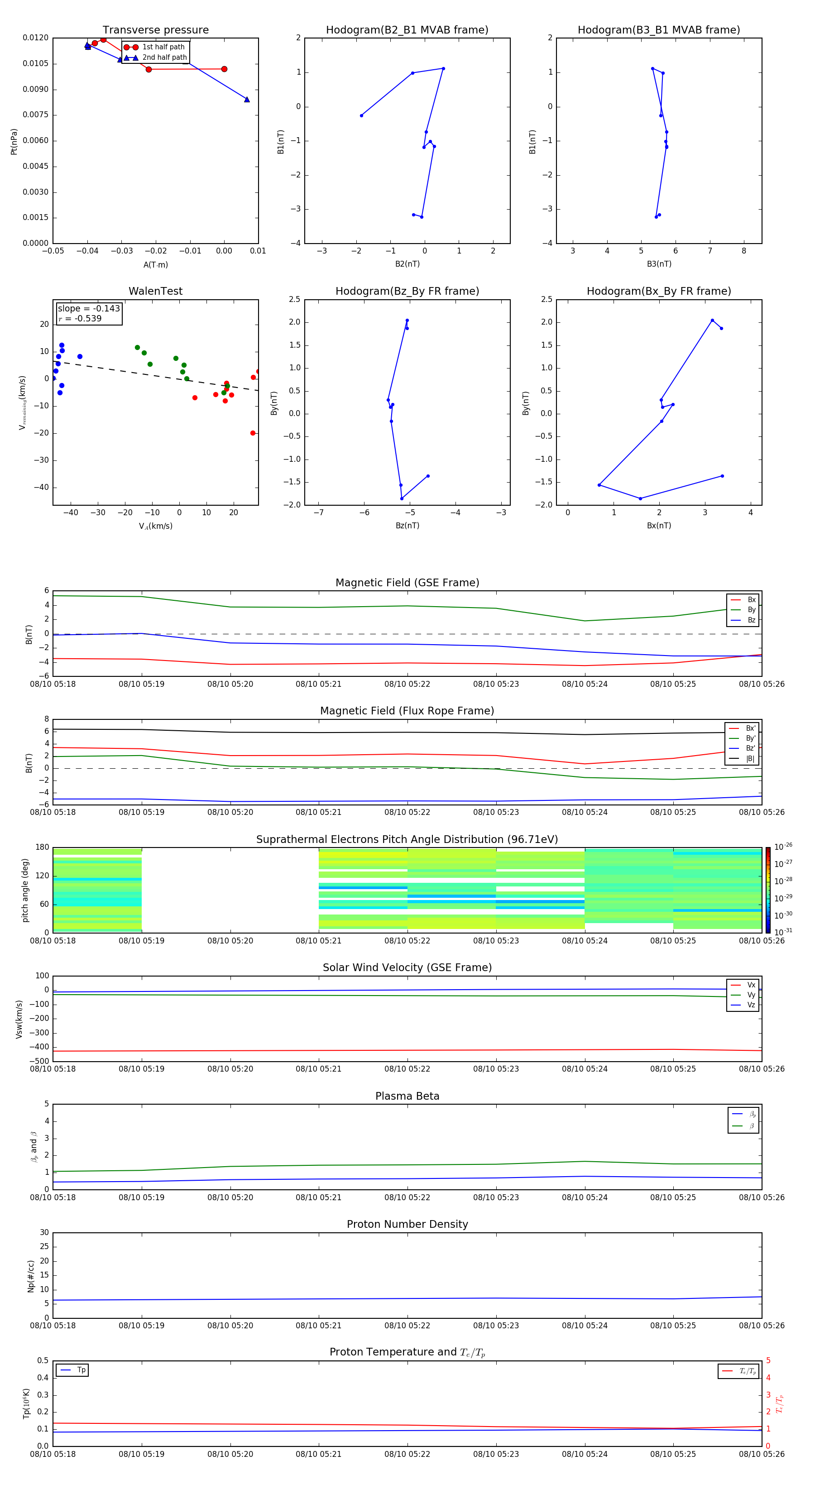Screen dimensions: 815x1494
Task: Click the "Bz'" legend entry in Flux Rope plot
Action: (742, 749)
